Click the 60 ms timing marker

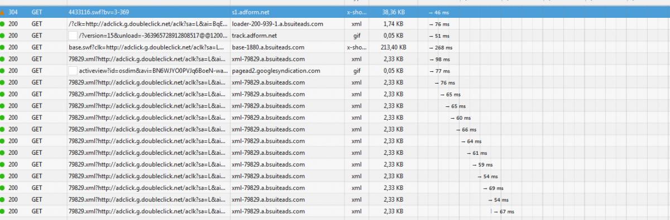click(x=461, y=118)
